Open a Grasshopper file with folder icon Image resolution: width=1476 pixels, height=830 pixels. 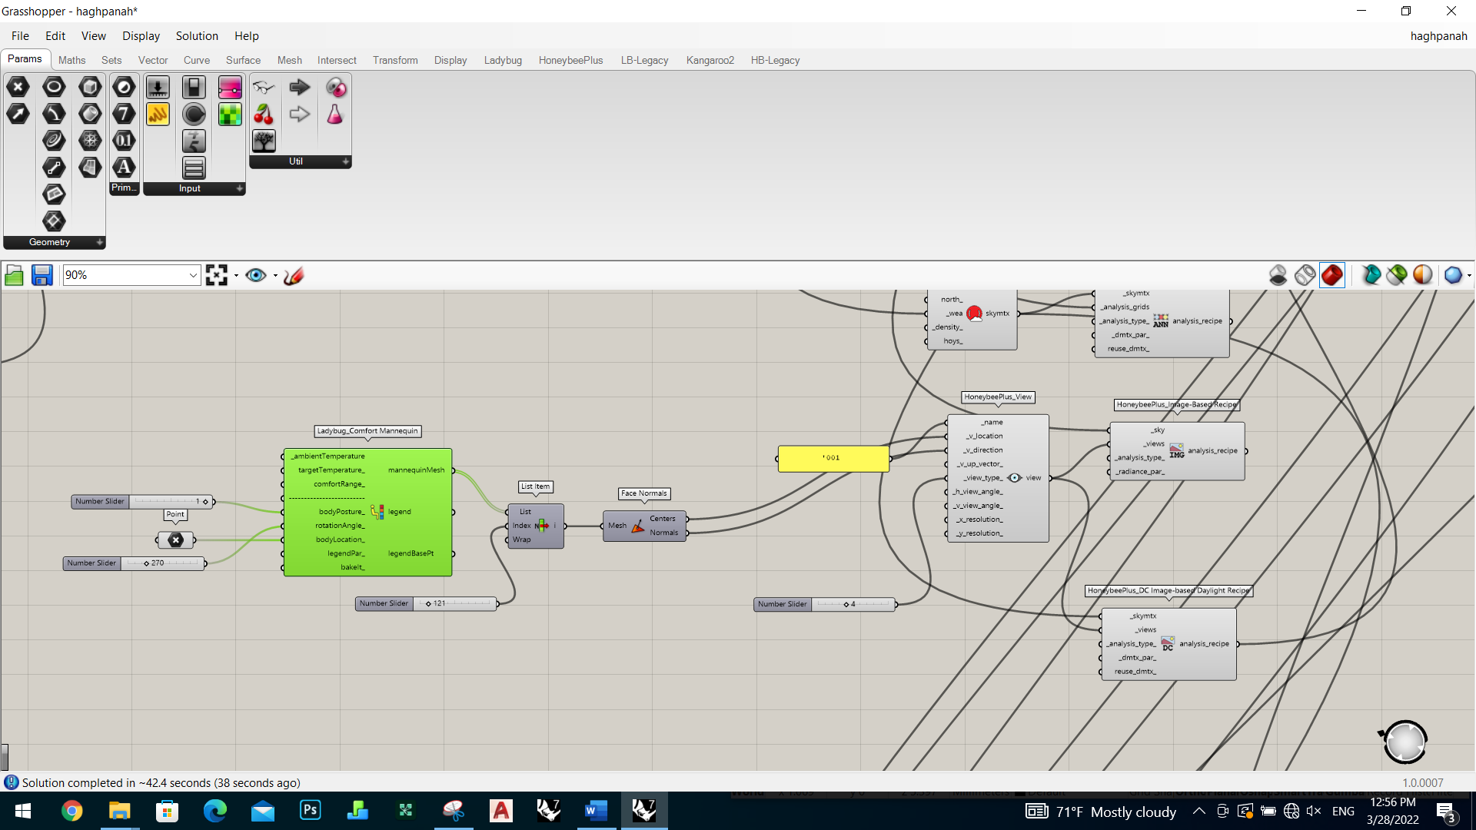coord(14,275)
